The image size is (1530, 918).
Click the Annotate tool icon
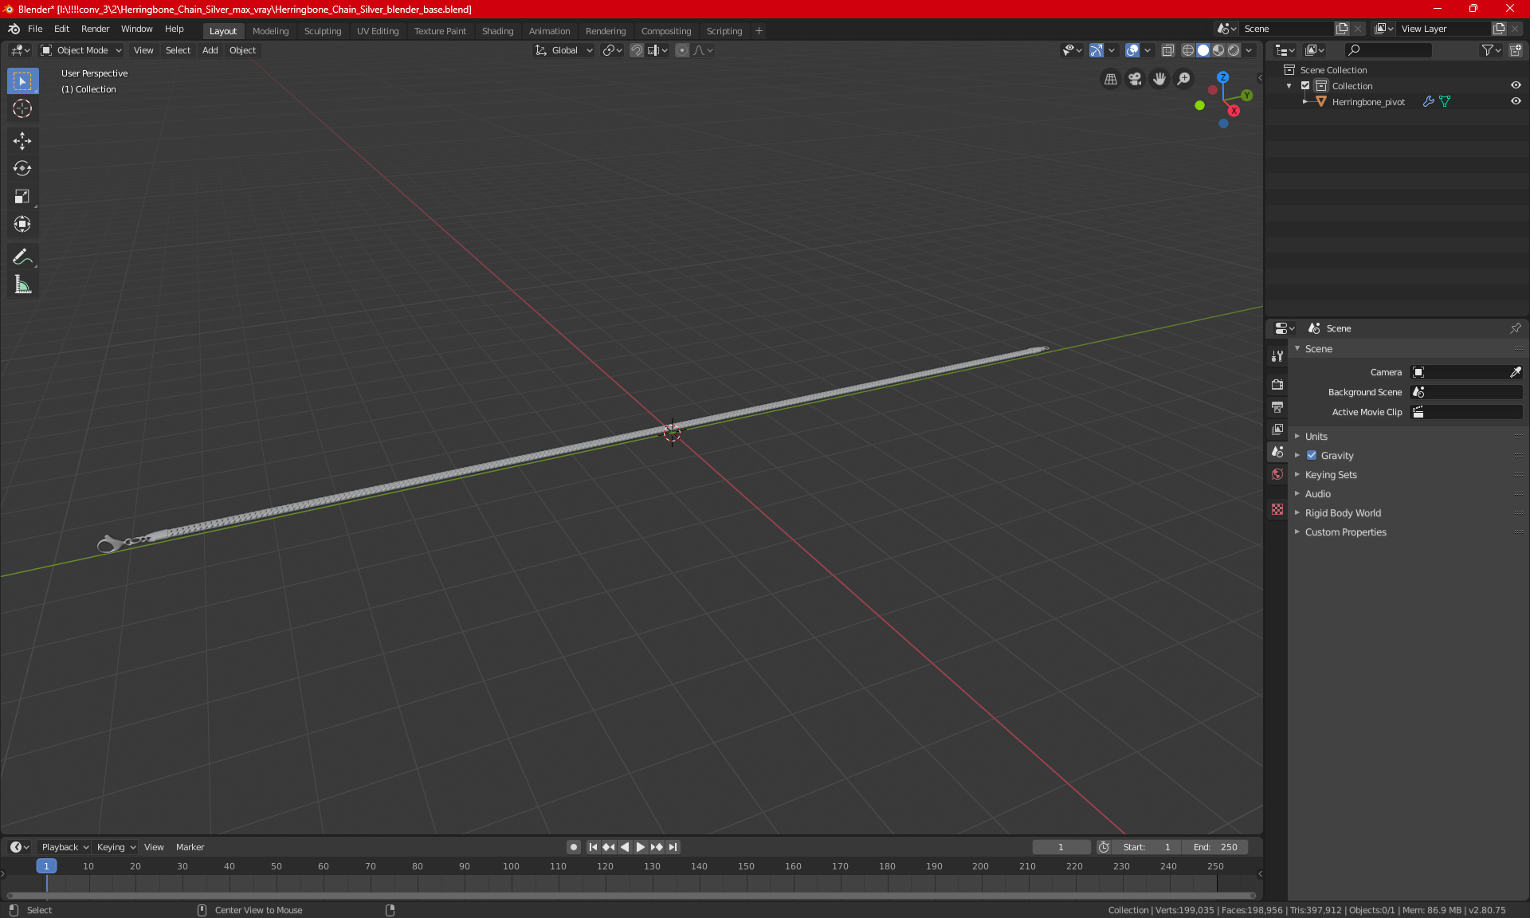pyautogui.click(x=22, y=257)
